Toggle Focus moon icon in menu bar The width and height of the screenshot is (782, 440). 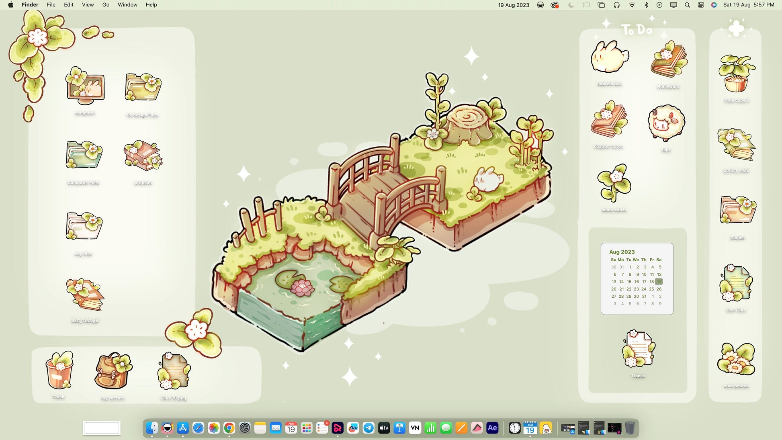click(571, 5)
